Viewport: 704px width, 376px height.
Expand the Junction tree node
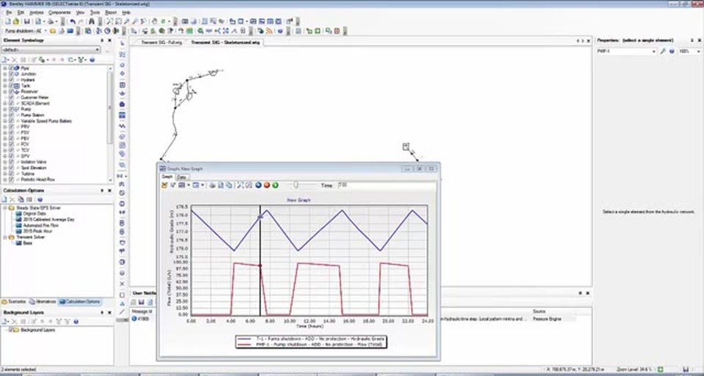[x=5, y=74]
